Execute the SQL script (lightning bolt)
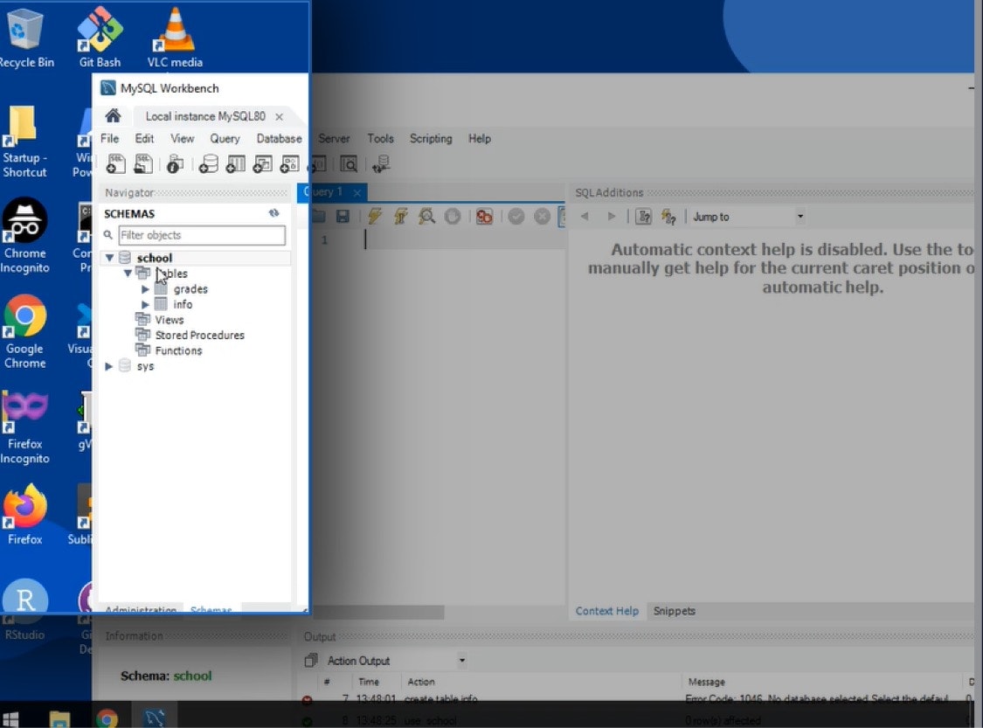This screenshot has height=728, width=983. tap(375, 217)
